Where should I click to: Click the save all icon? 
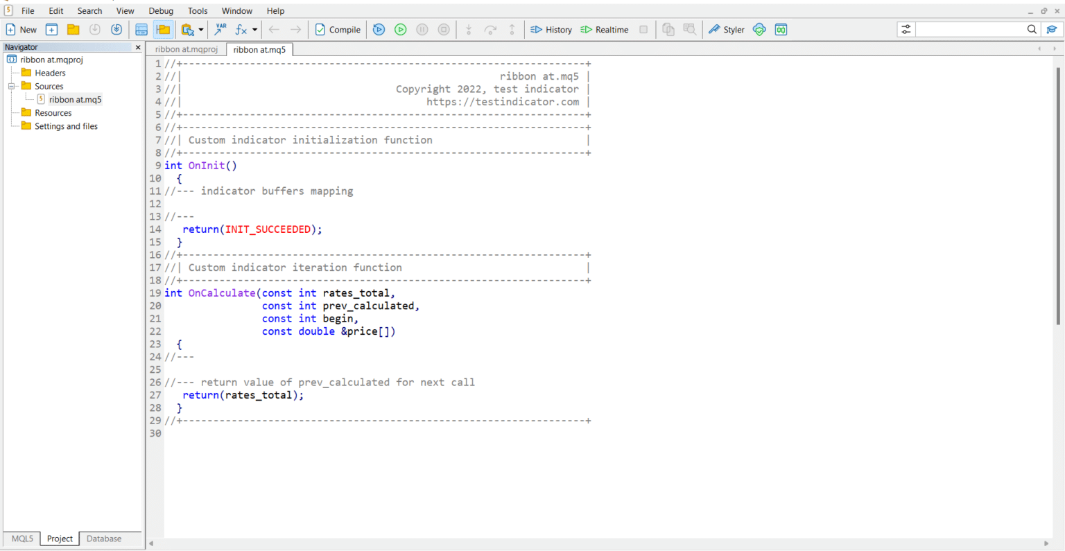pos(116,30)
